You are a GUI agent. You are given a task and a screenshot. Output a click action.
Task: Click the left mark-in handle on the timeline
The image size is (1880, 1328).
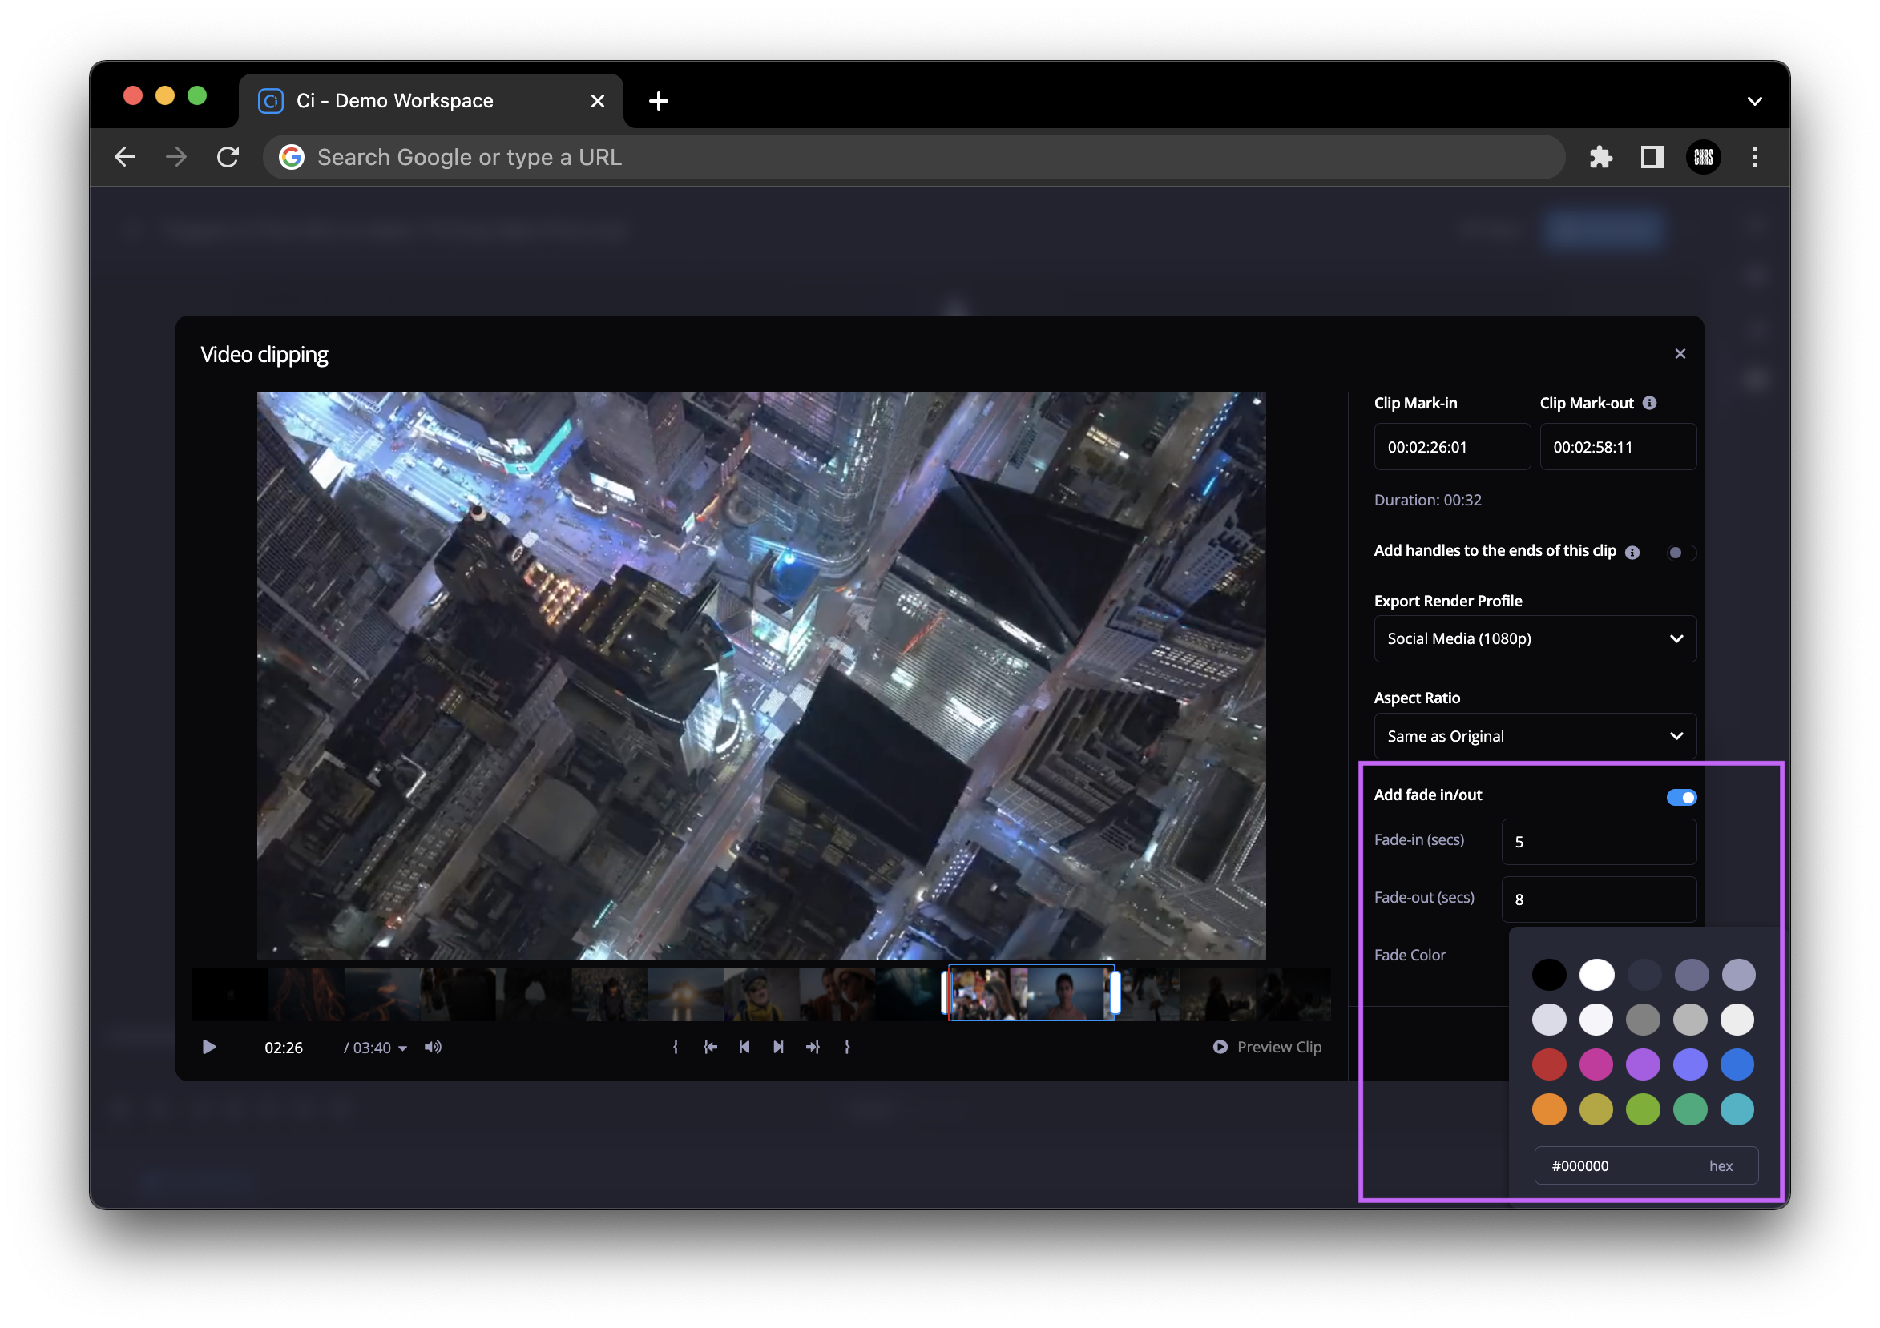point(946,994)
